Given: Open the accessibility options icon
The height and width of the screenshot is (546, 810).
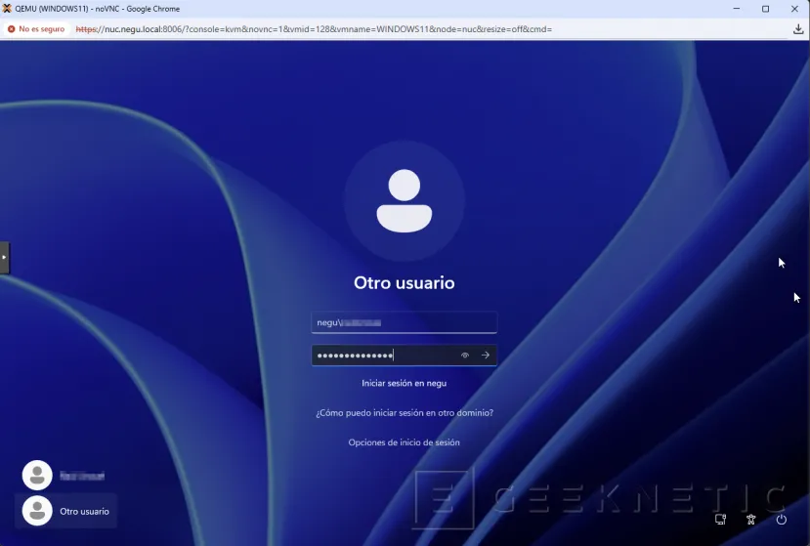Looking at the screenshot, I should (751, 520).
